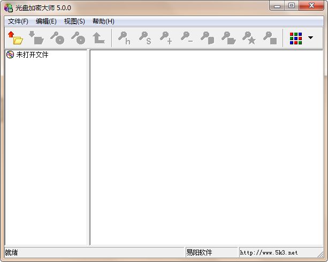The image size is (328, 262).
Task: Click the first key-with-disc toolbar icon
Action: pos(57,38)
